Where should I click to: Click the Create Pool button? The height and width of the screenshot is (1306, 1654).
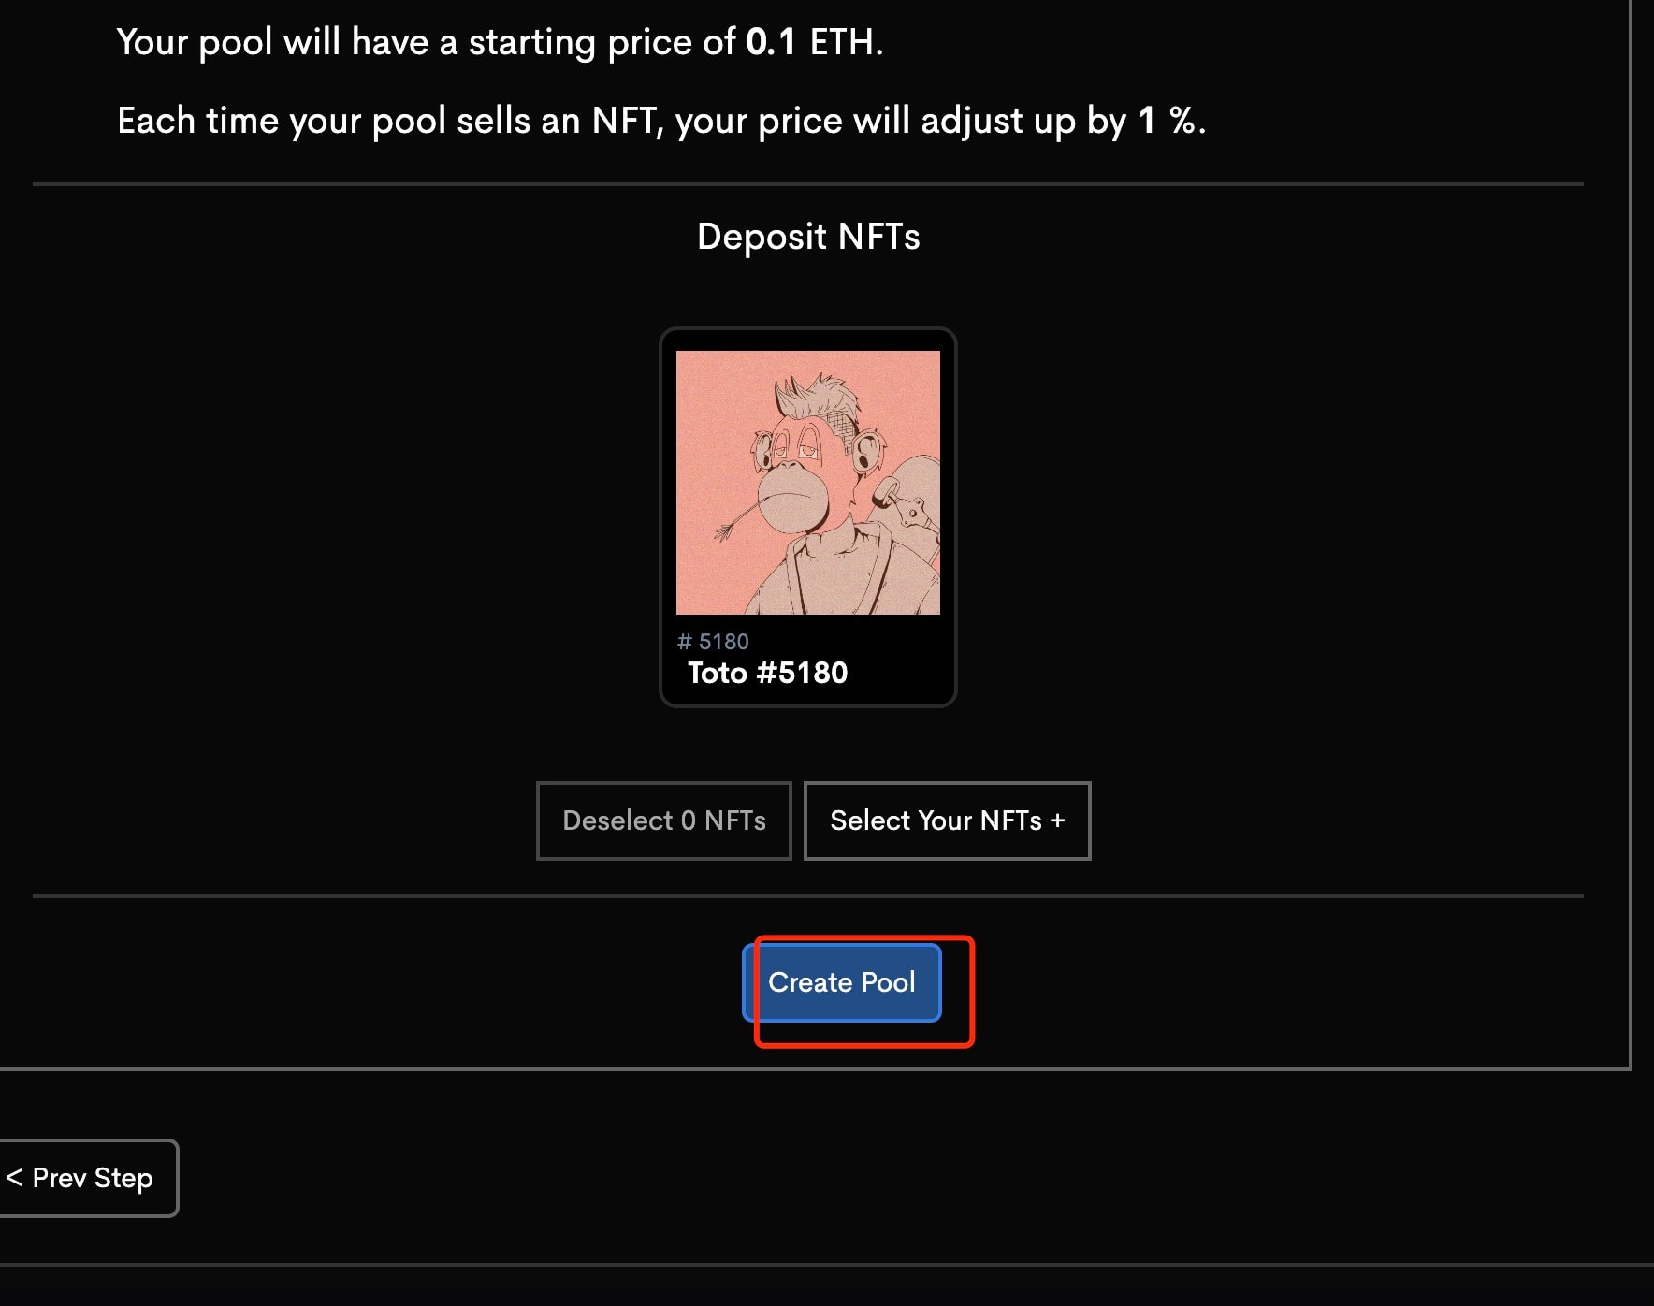pyautogui.click(x=841, y=982)
